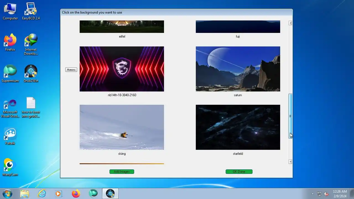
Task: Click the vertical scrollbar thumb
Action: coord(290,116)
